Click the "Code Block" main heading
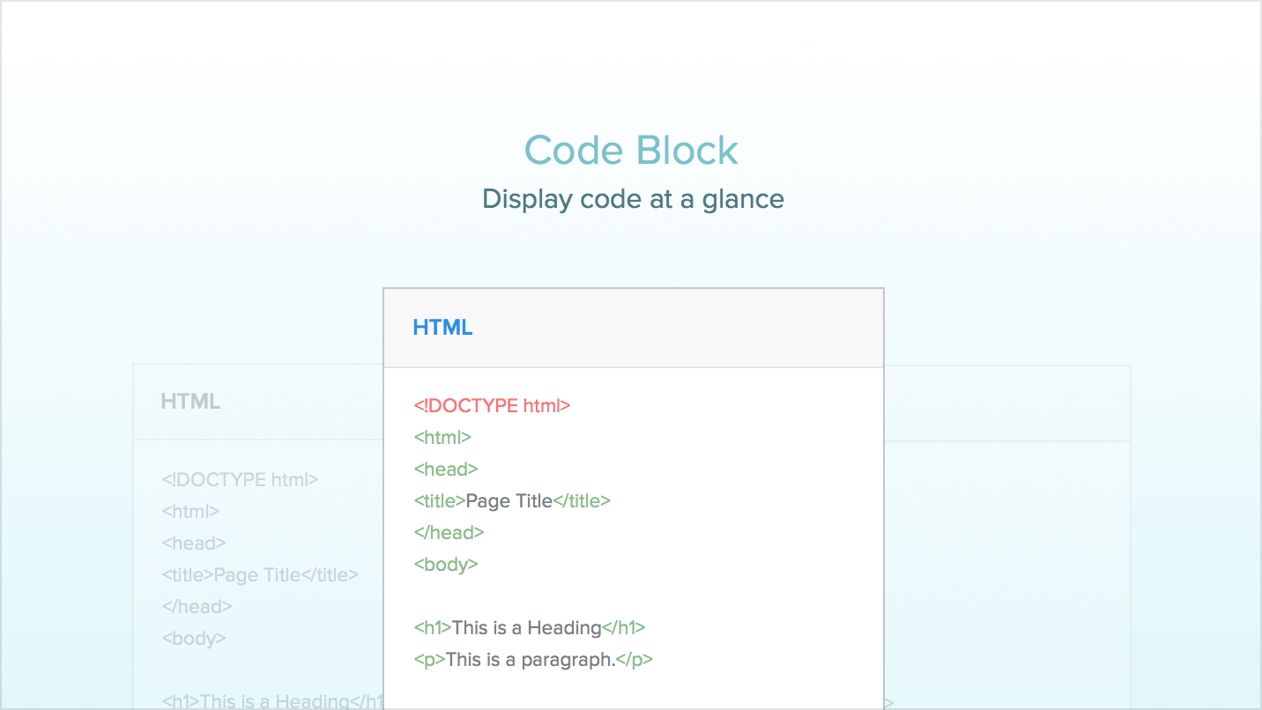The height and width of the screenshot is (710, 1262). pyautogui.click(x=631, y=150)
